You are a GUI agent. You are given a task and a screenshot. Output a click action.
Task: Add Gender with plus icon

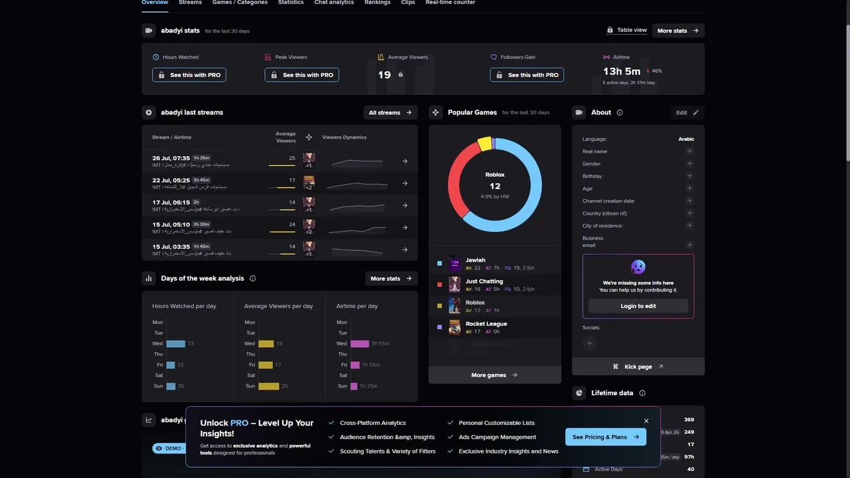coord(689,164)
